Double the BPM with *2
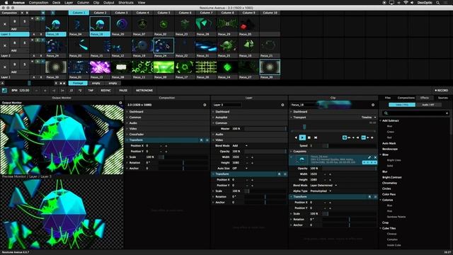 click(x=80, y=91)
